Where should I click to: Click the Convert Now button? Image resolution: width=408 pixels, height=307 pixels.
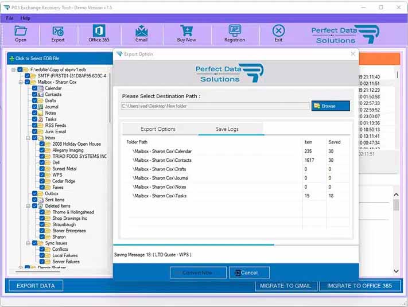pos(199,273)
